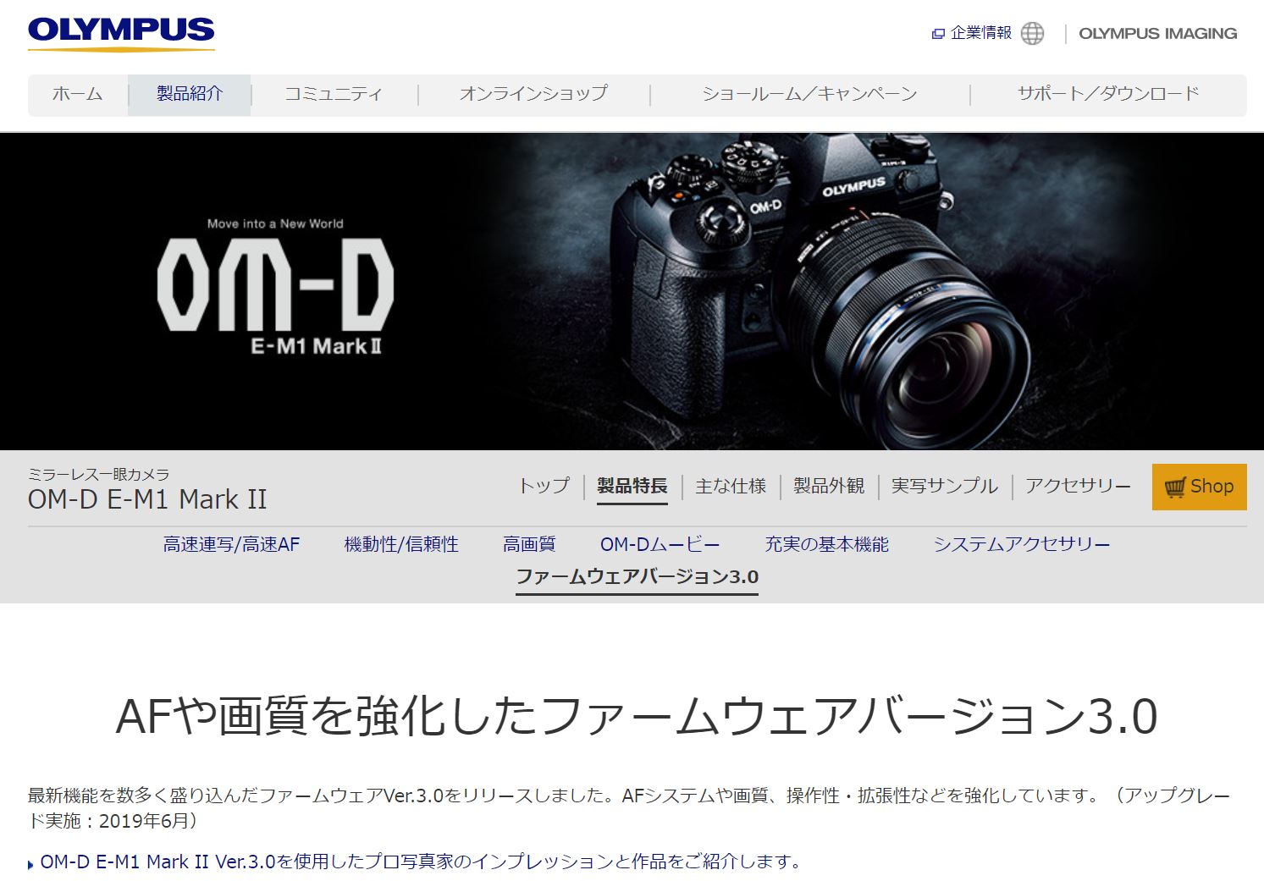Viewport: 1264px width, 881px height.
Task: Switch to the 実写サンプル tab
Action: 945,486
